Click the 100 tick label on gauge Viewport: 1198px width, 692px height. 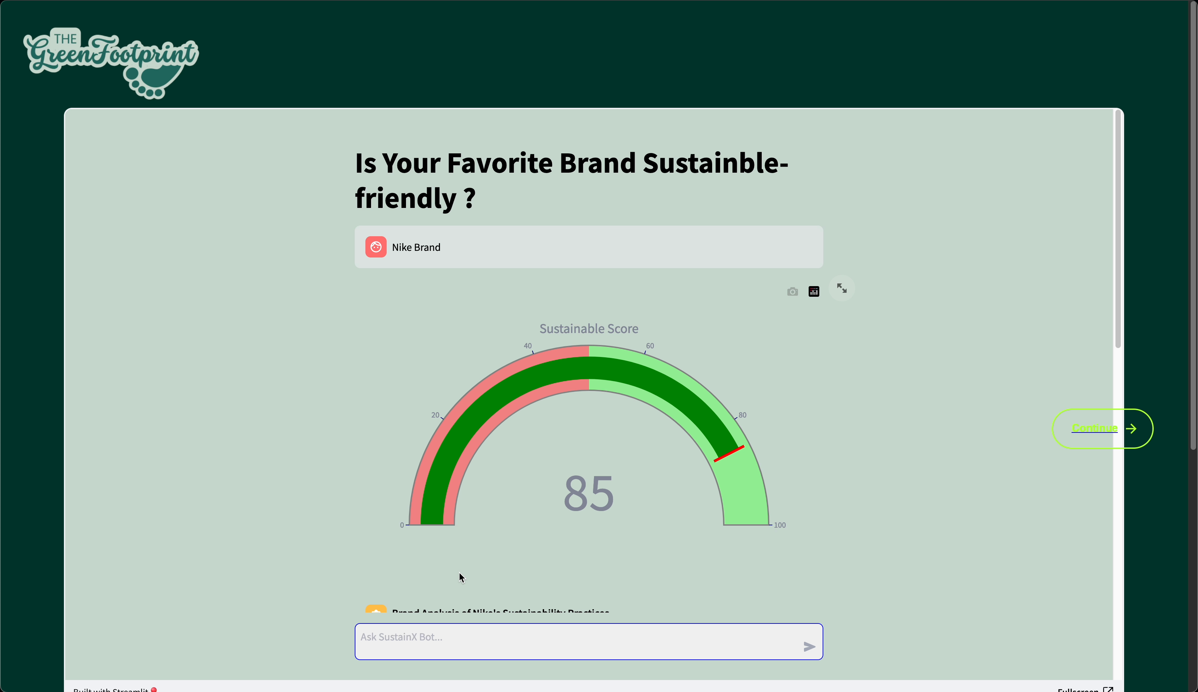point(780,525)
